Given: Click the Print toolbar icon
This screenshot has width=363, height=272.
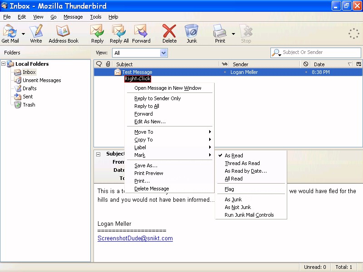Looking at the screenshot, I should pyautogui.click(x=220, y=31).
